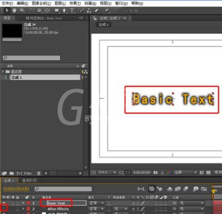The height and width of the screenshot is (214, 222).
Task: Open the 编辑 menu
Action: [22, 3]
